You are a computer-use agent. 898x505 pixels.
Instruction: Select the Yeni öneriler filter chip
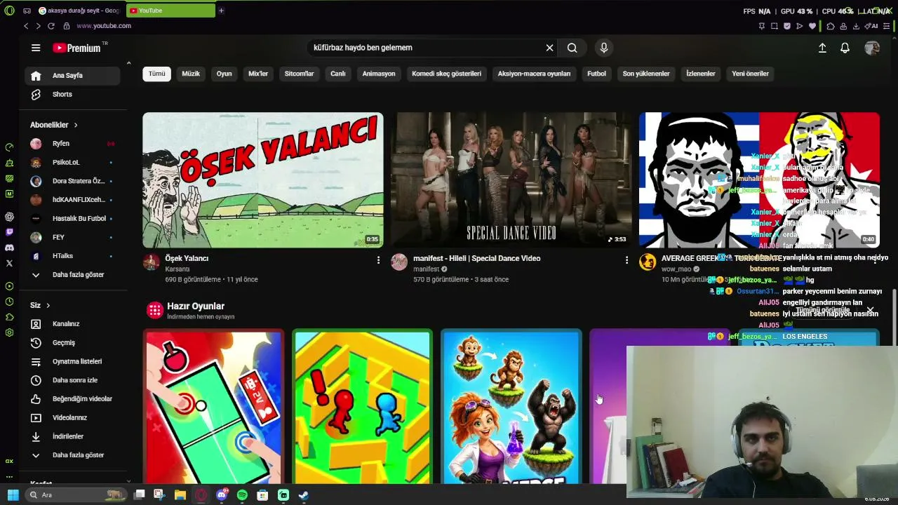click(x=750, y=74)
